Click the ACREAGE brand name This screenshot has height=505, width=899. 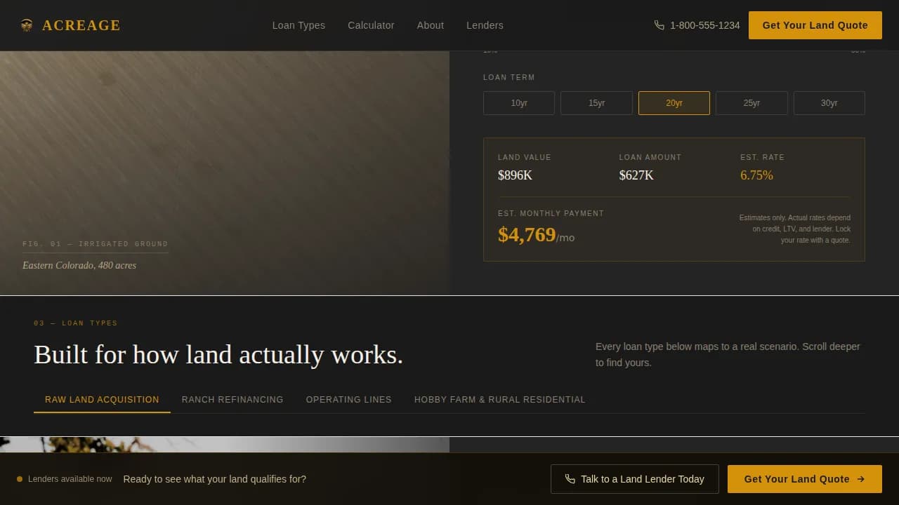pos(81,25)
